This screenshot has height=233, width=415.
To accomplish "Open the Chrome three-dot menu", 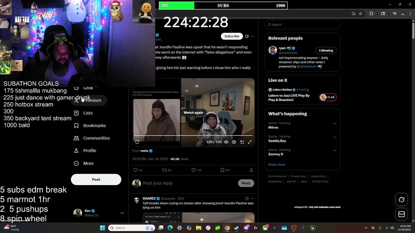I will pyautogui.click(x=410, y=14).
